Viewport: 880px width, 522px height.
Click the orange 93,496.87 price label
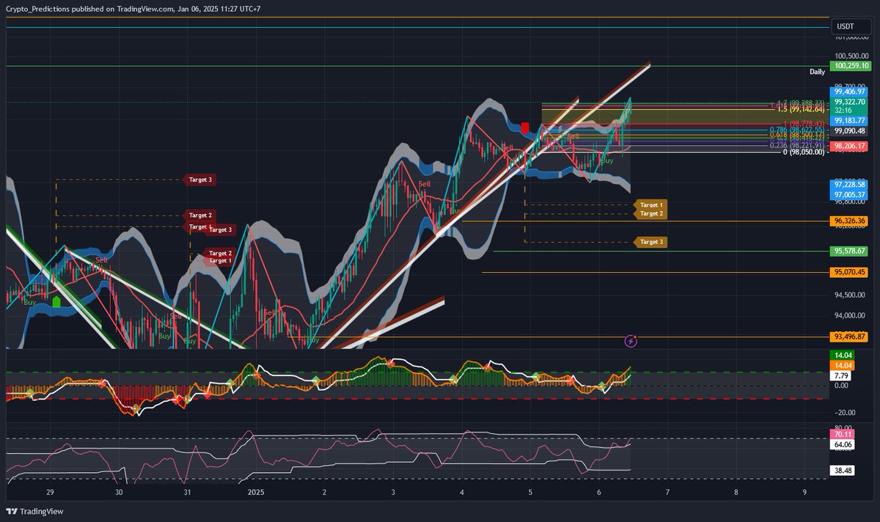coord(850,337)
